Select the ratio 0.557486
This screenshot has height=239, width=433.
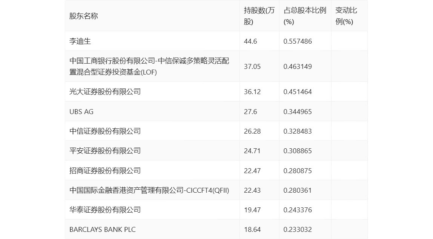pyautogui.click(x=298, y=41)
